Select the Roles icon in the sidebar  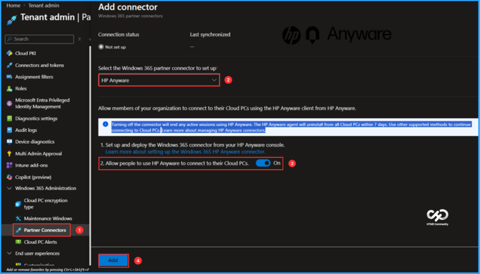9,89
